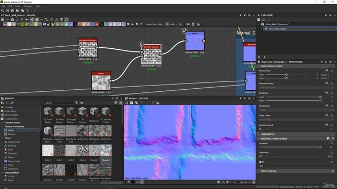Pin the 2D View panel
Screen dimensions: 337x189
tap(241, 98)
